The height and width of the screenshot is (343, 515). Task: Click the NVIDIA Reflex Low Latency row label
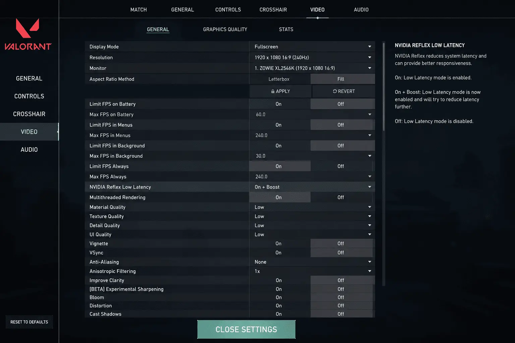coord(120,187)
